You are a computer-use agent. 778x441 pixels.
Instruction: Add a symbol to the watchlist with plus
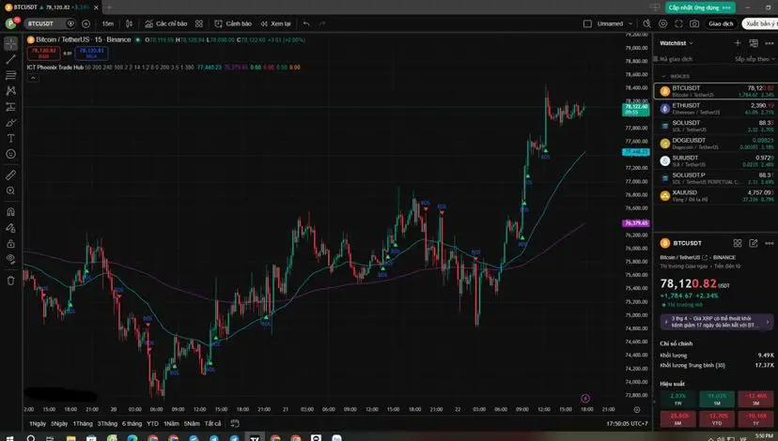[738, 43]
